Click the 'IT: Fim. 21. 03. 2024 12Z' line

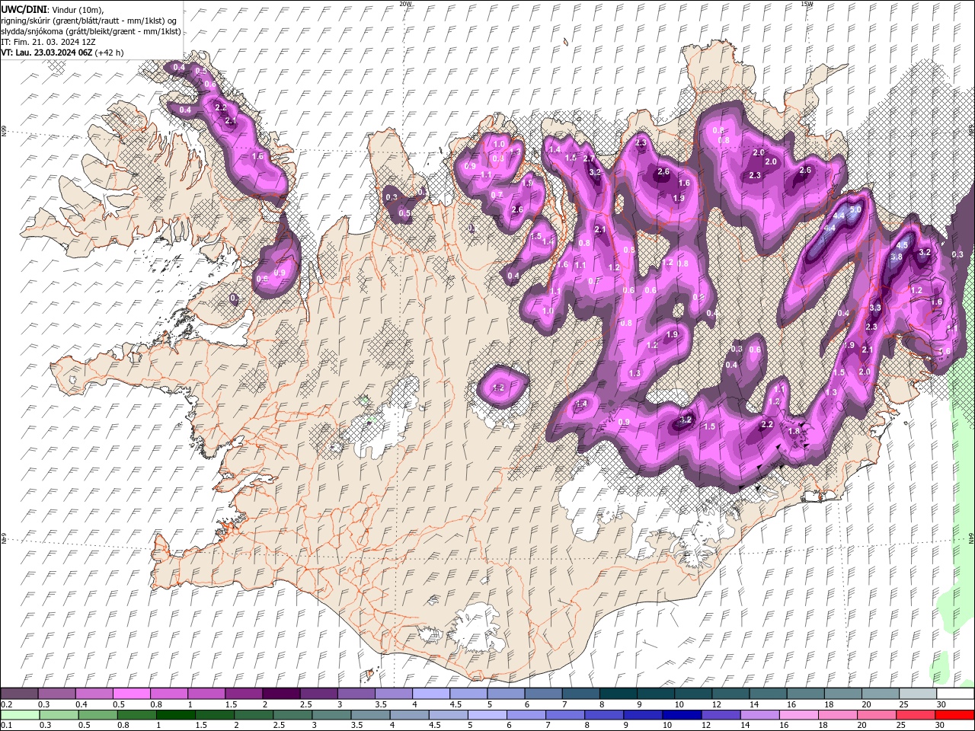point(48,42)
